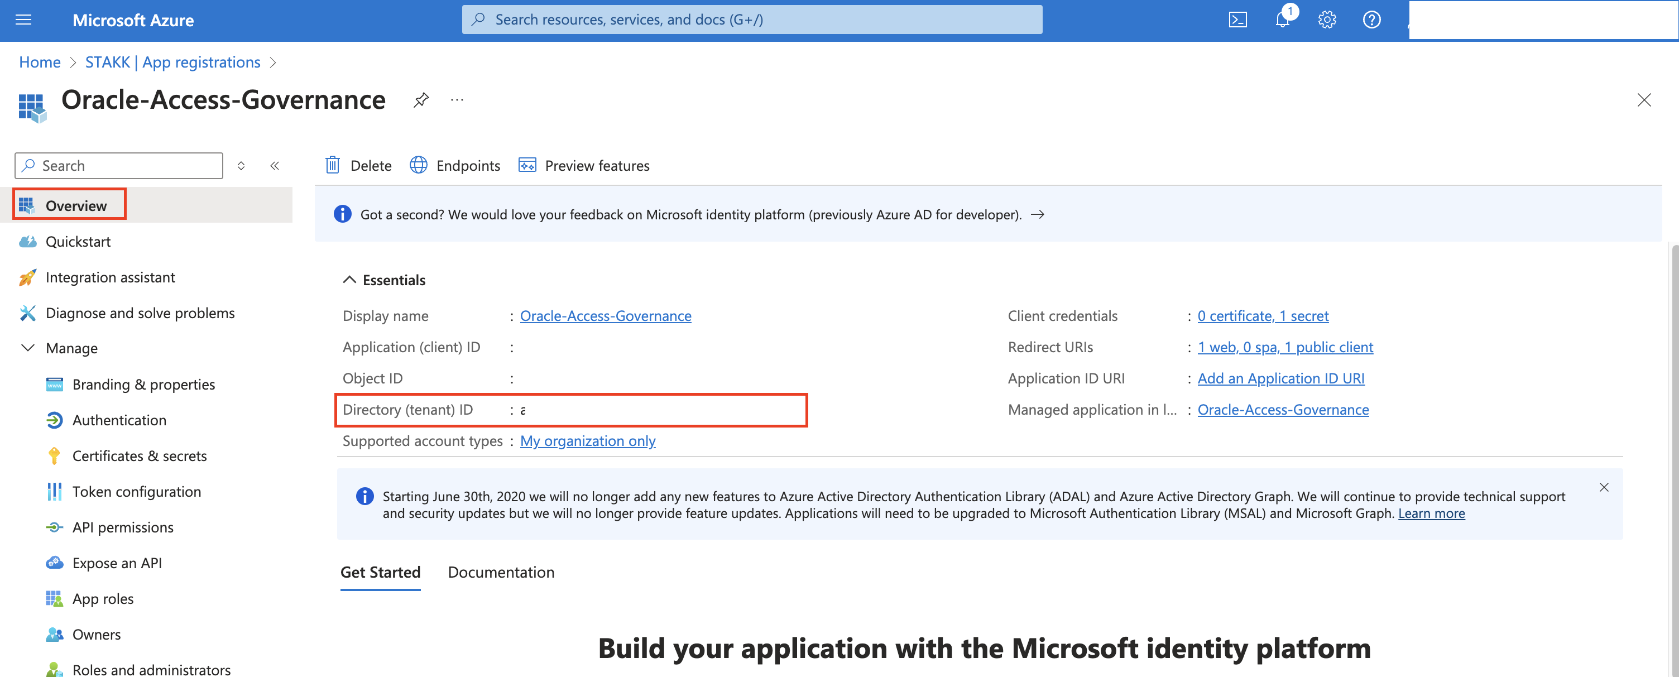1679x677 pixels.
Task: Open 1 web, 0 spa, 1 public client link
Action: [x=1285, y=347]
